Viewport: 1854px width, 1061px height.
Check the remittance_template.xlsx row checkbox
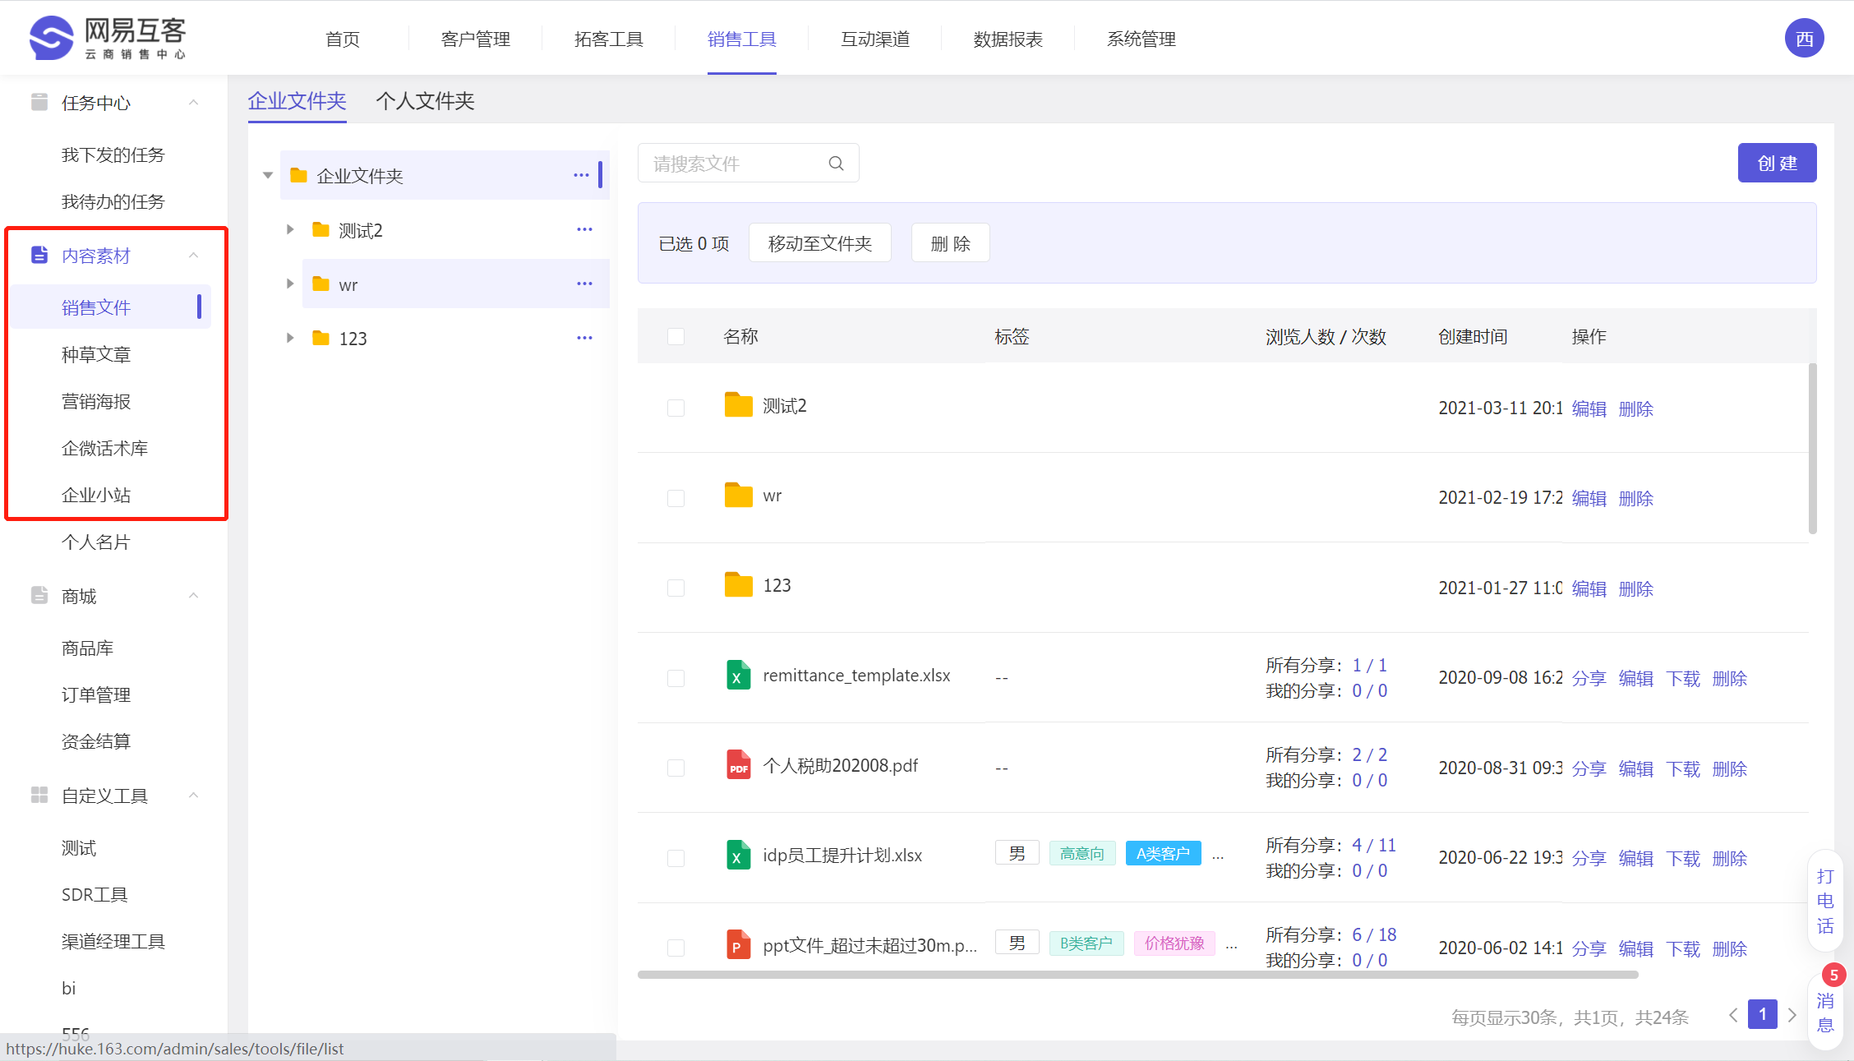click(676, 678)
